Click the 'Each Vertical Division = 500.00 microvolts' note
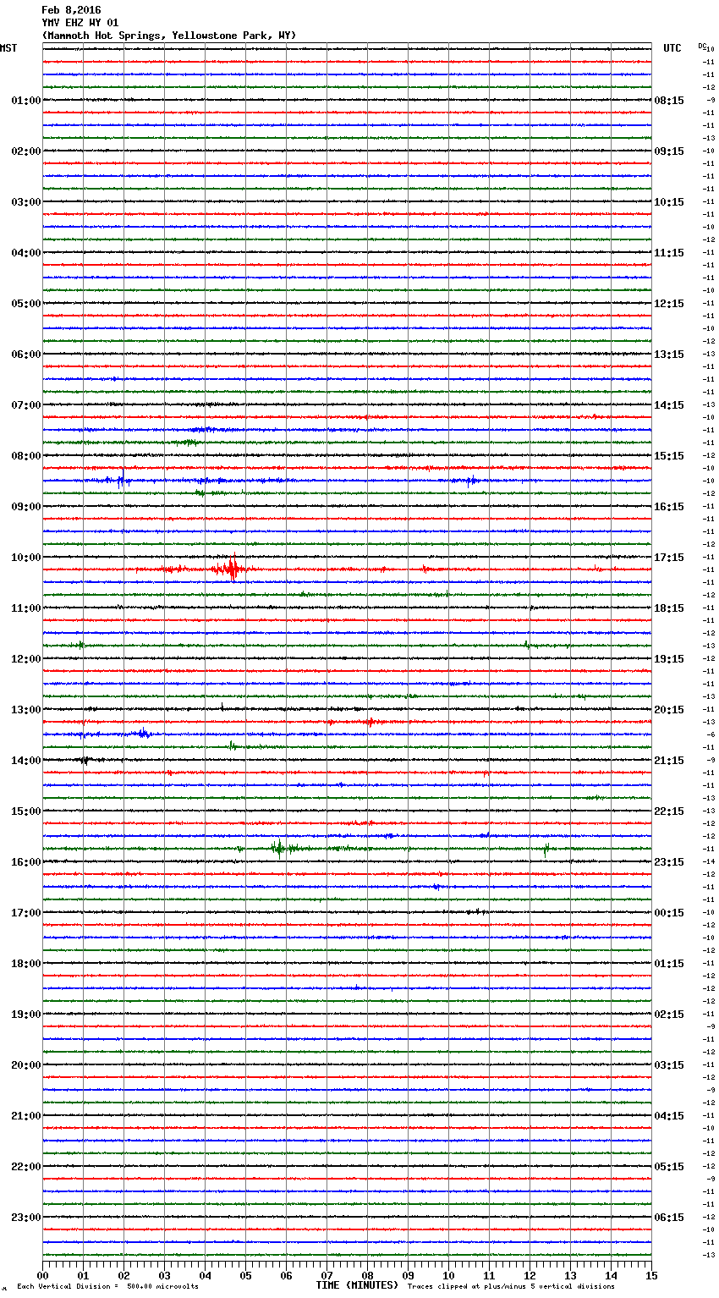 tap(107, 1287)
